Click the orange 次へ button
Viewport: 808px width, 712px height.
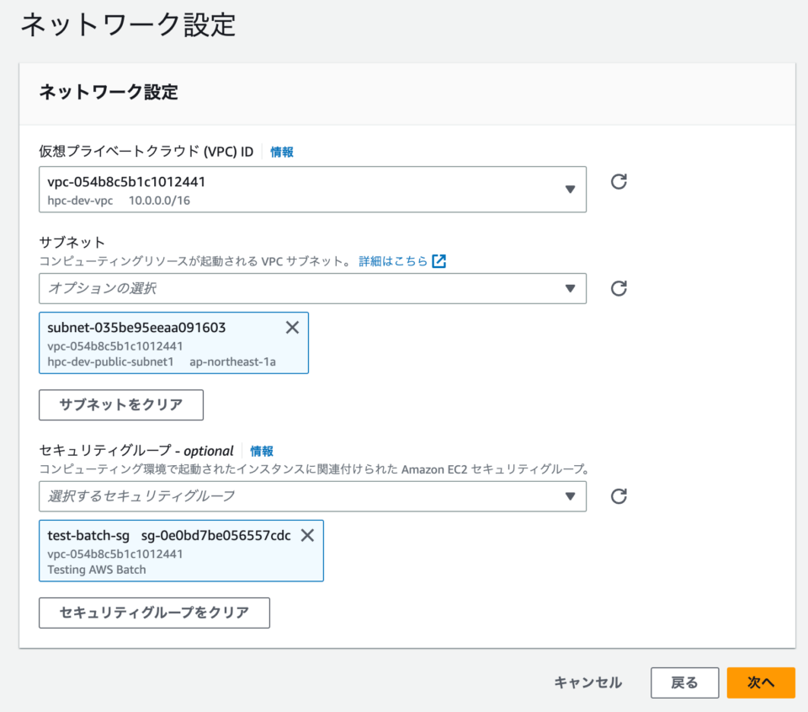coord(760,683)
